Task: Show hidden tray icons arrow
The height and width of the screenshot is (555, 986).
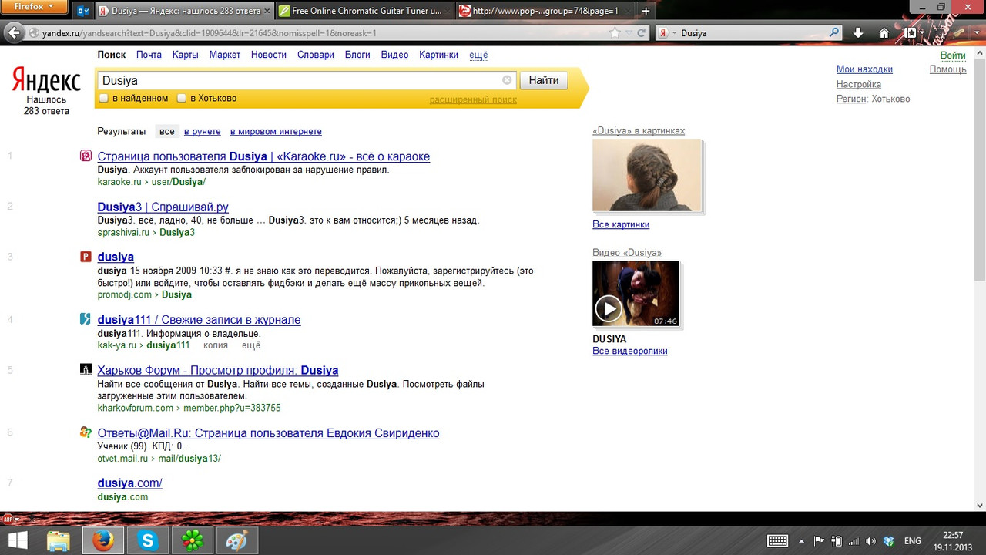Action: click(x=803, y=540)
